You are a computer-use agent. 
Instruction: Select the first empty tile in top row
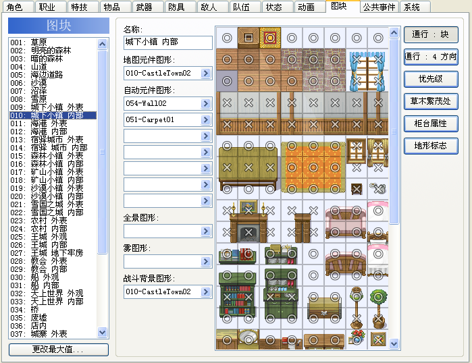(x=227, y=38)
